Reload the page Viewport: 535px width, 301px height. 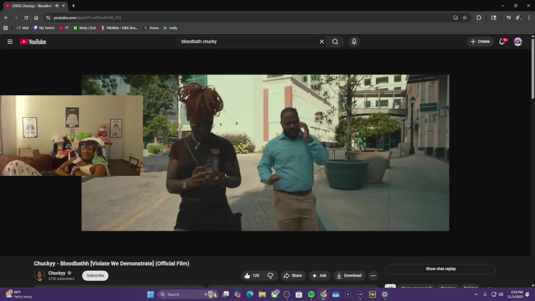coord(26,18)
